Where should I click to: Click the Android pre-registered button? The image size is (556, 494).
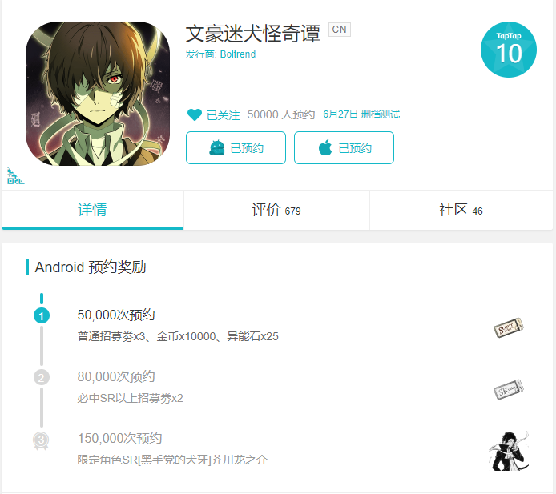236,148
